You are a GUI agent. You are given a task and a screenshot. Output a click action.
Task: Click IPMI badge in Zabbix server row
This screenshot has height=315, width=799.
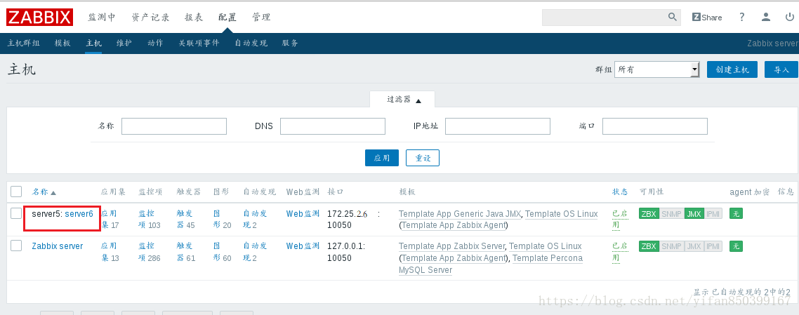(713, 246)
